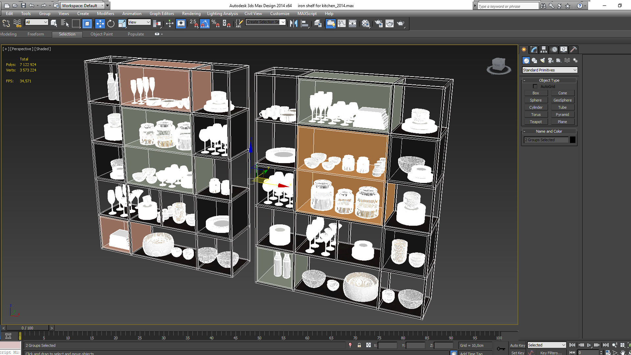This screenshot has height=355, width=631.
Task: Switch to the Object Paint ribbon tab
Action: [102, 34]
